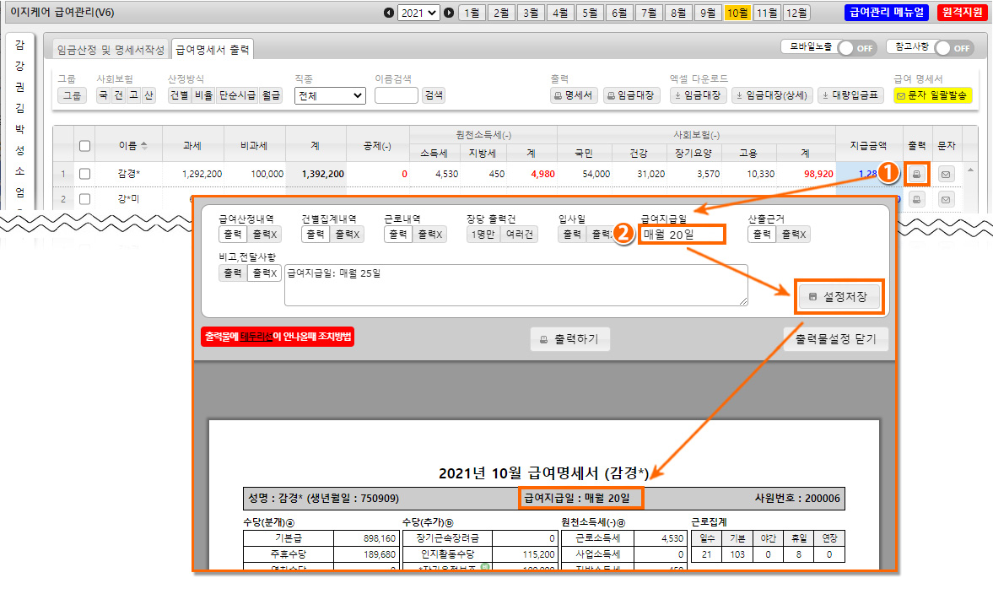
Task: Click the 명세서 print button
Action: coord(575,95)
